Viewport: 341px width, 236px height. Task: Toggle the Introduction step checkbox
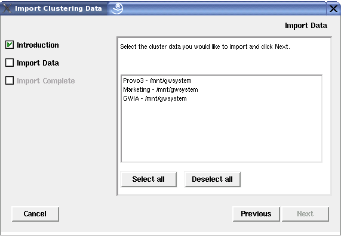coord(10,45)
